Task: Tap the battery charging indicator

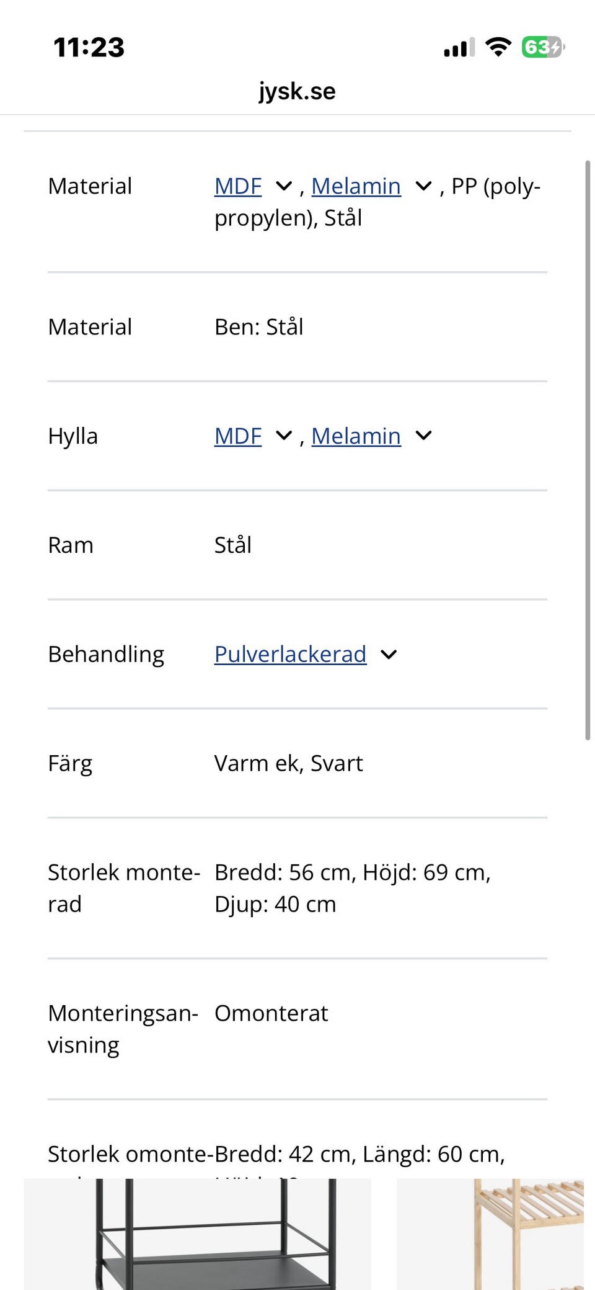Action: pos(542,47)
